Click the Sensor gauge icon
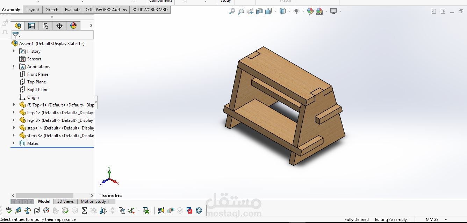The height and width of the screenshot is (223, 467). [x=46, y=210]
